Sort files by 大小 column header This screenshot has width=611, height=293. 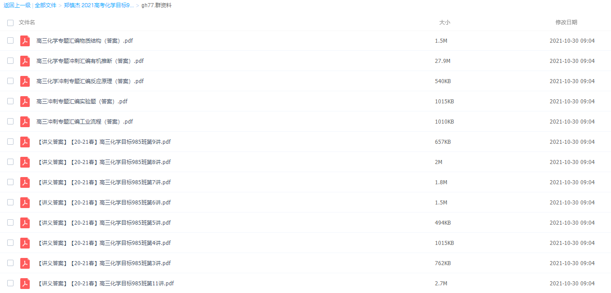click(444, 22)
